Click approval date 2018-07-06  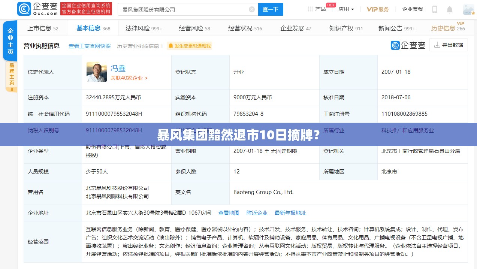[x=396, y=97]
